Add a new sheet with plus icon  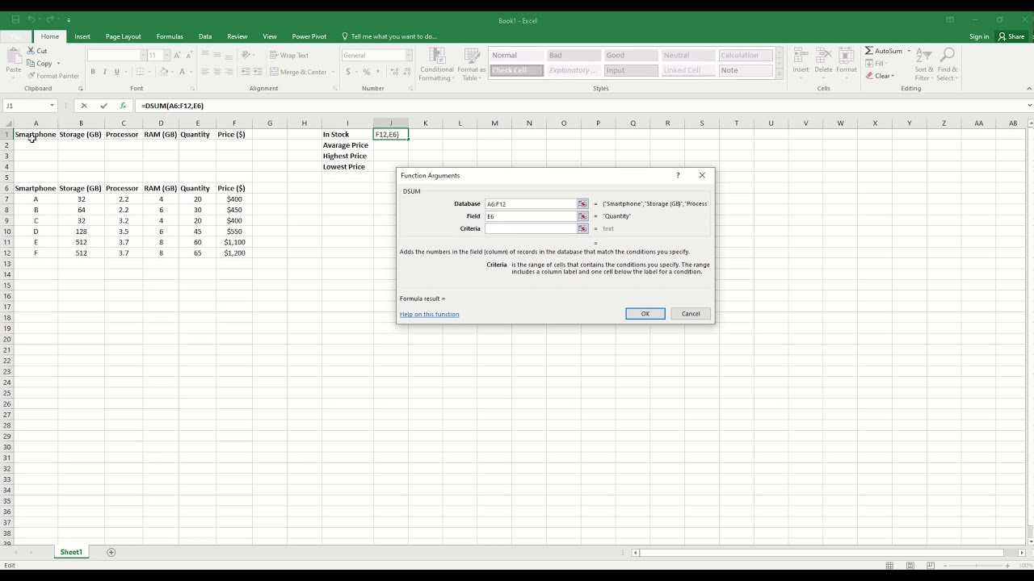tap(111, 552)
